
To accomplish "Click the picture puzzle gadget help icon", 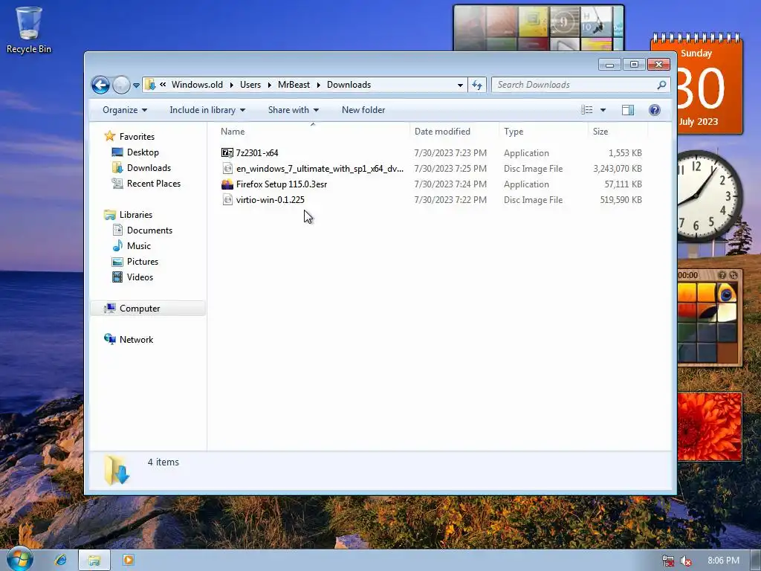I will tap(722, 275).
